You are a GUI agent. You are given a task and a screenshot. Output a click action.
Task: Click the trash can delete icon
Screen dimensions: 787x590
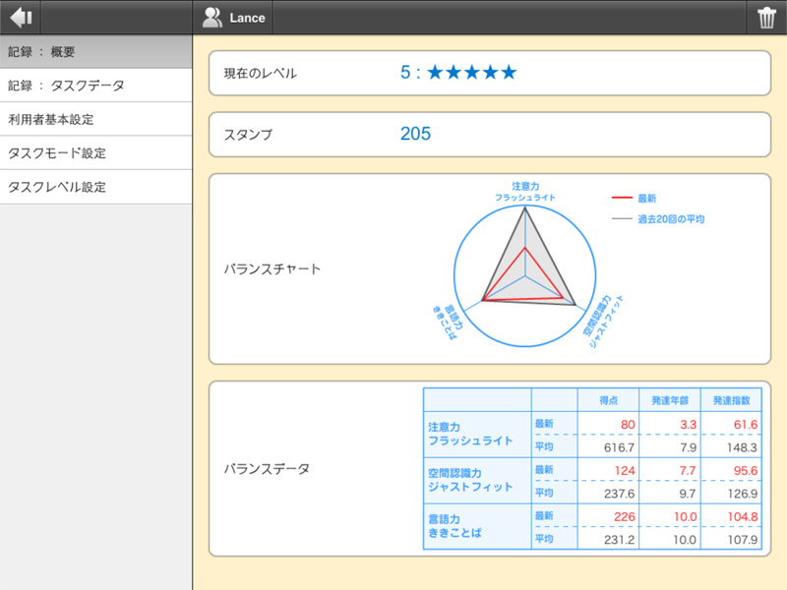click(766, 18)
